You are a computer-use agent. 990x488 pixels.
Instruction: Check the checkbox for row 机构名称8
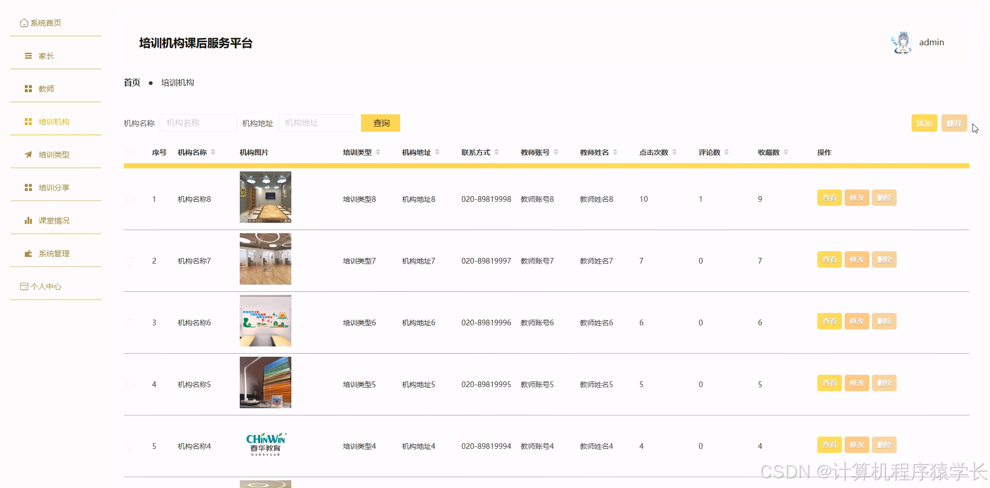click(x=130, y=199)
